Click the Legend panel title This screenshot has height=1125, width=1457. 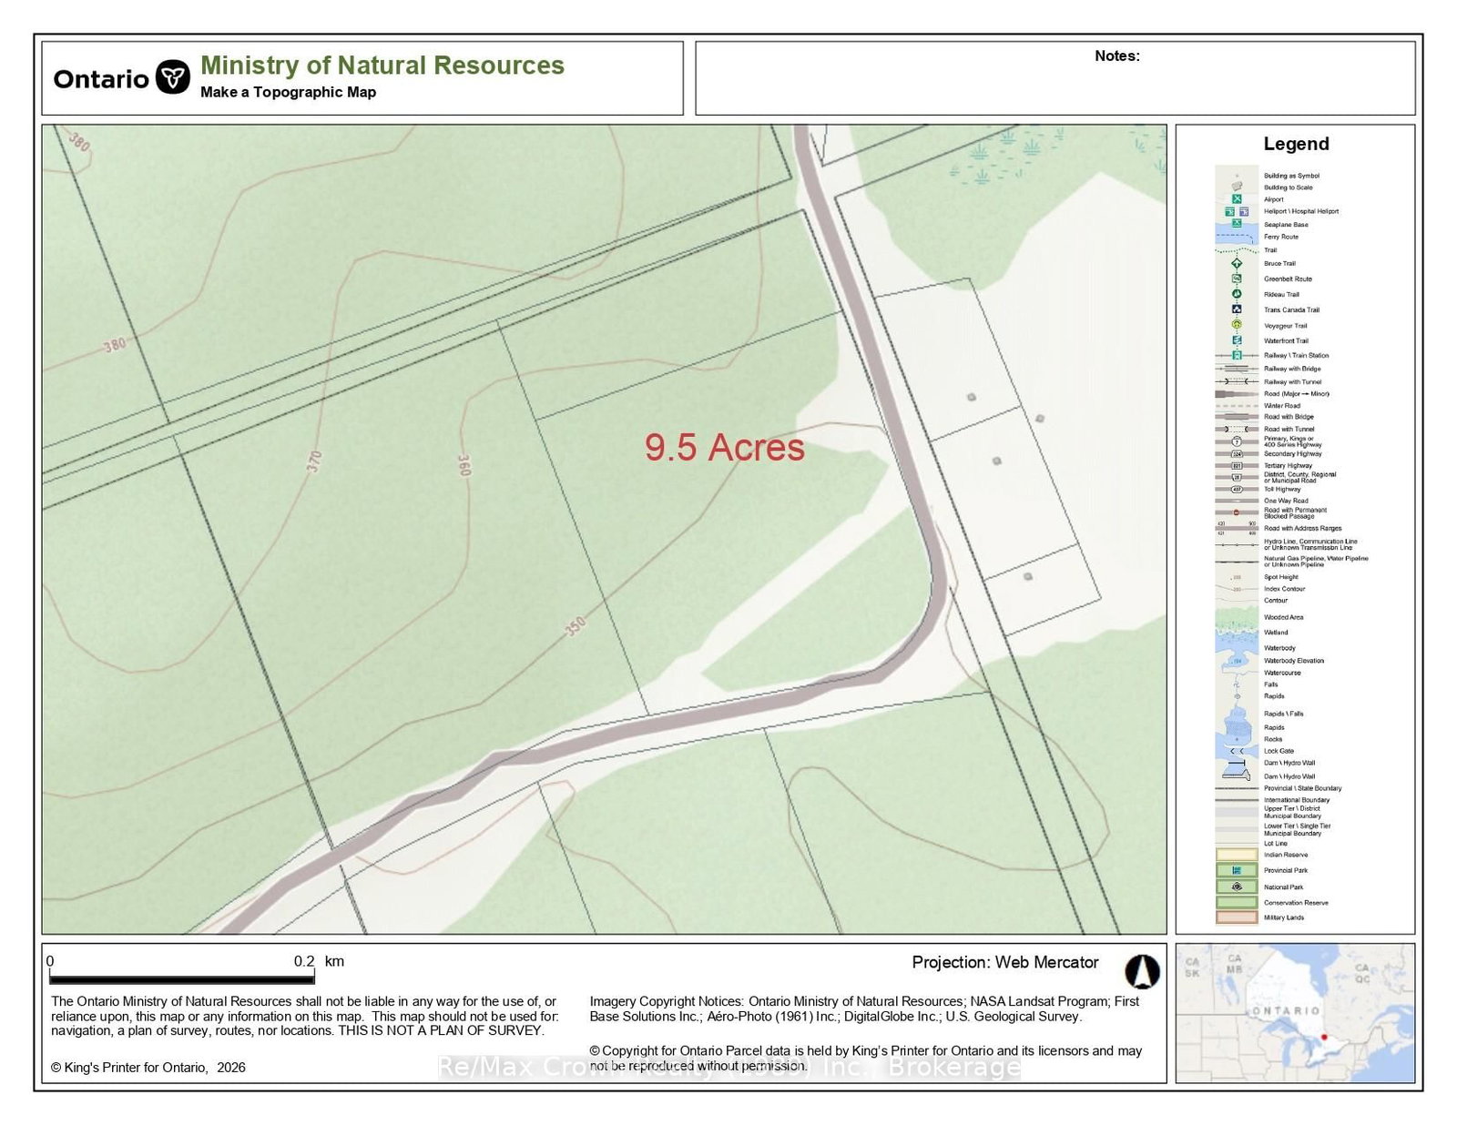[x=1295, y=144]
